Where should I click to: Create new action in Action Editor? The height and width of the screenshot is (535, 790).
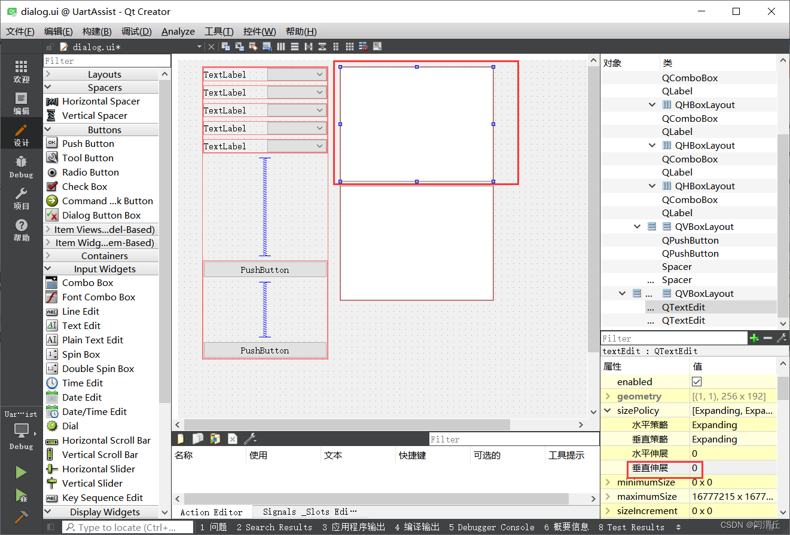pyautogui.click(x=180, y=439)
